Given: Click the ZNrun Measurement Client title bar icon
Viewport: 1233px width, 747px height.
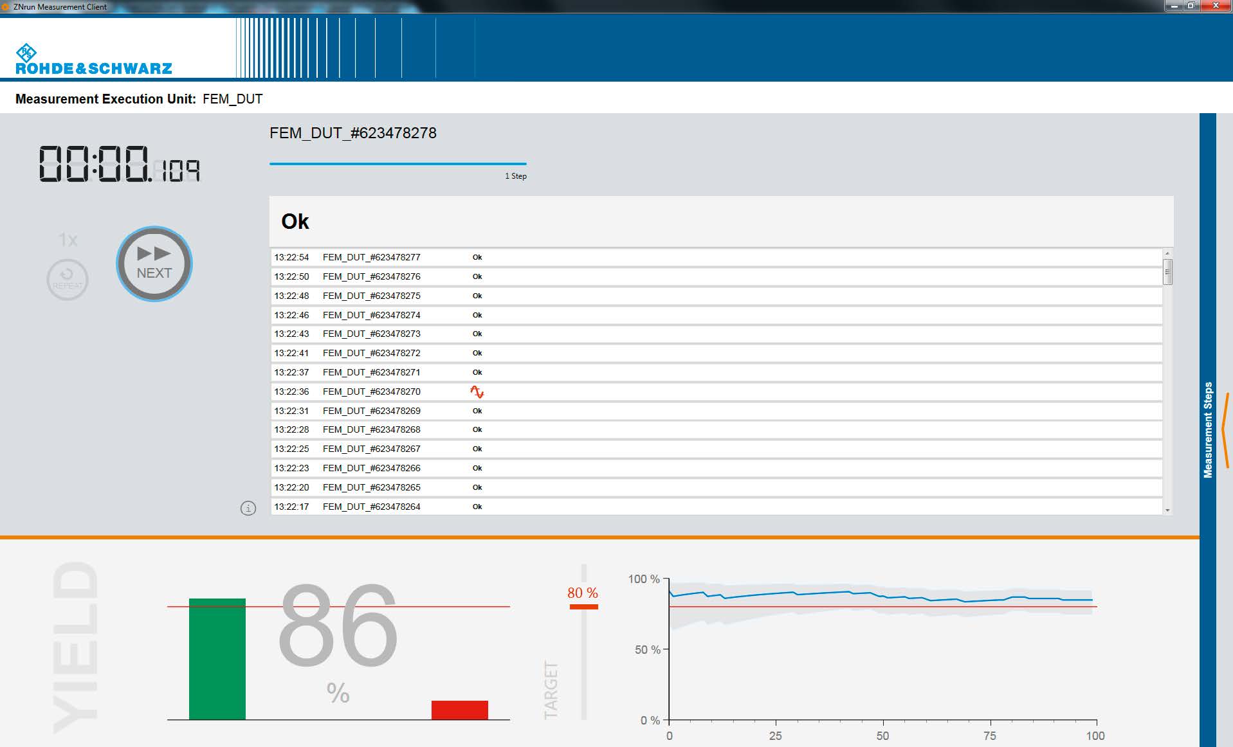Looking at the screenshot, I should pos(6,6).
